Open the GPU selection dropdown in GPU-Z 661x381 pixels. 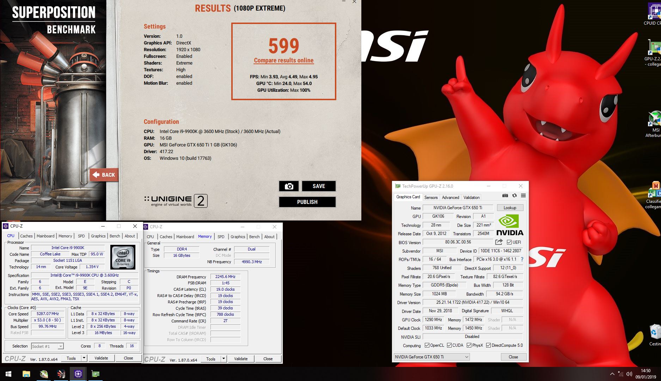click(431, 357)
